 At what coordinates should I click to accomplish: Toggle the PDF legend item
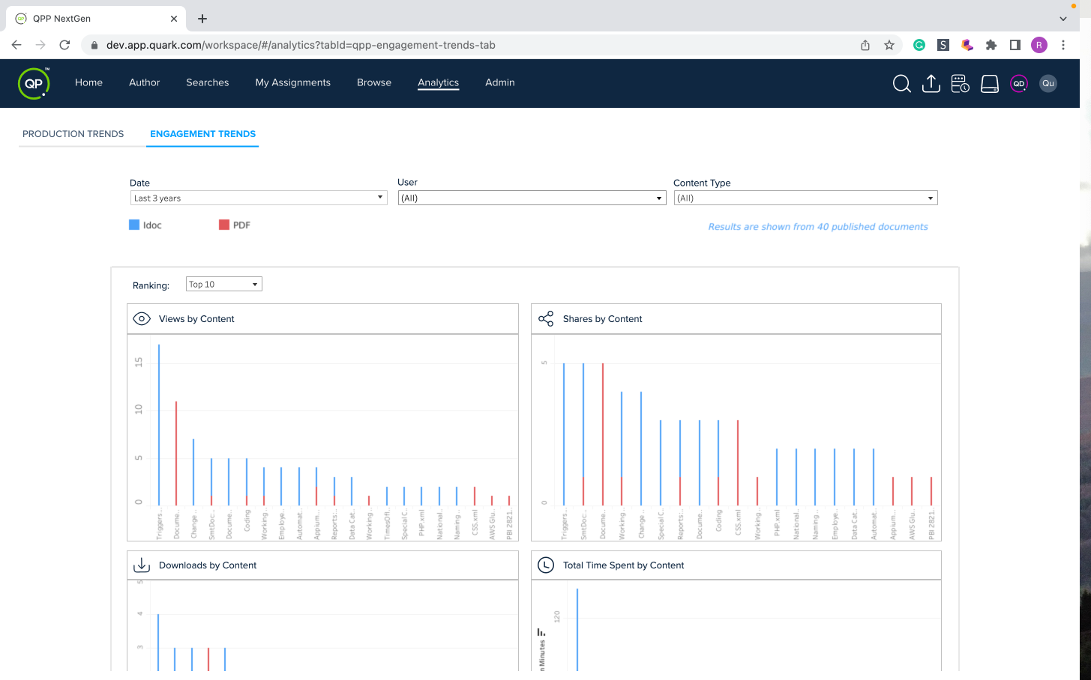(x=235, y=225)
